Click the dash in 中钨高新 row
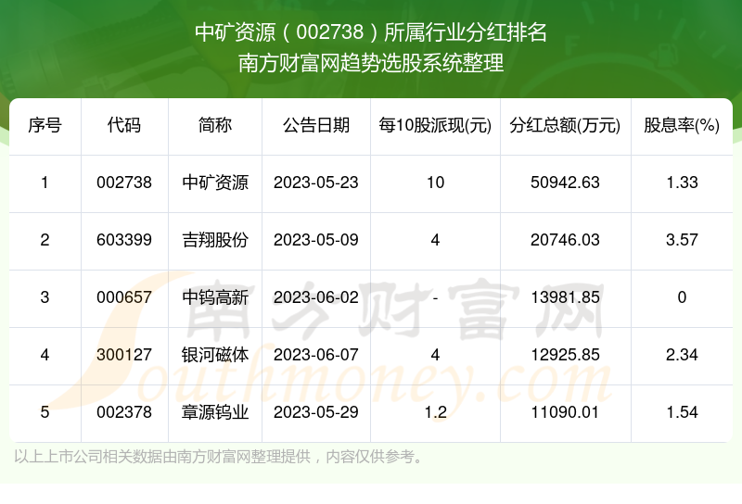Viewport: 742px width, 504px height. (435, 298)
